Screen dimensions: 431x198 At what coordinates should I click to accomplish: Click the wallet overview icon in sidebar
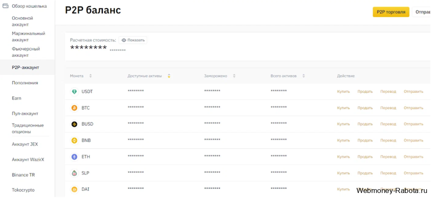[x=5, y=6]
